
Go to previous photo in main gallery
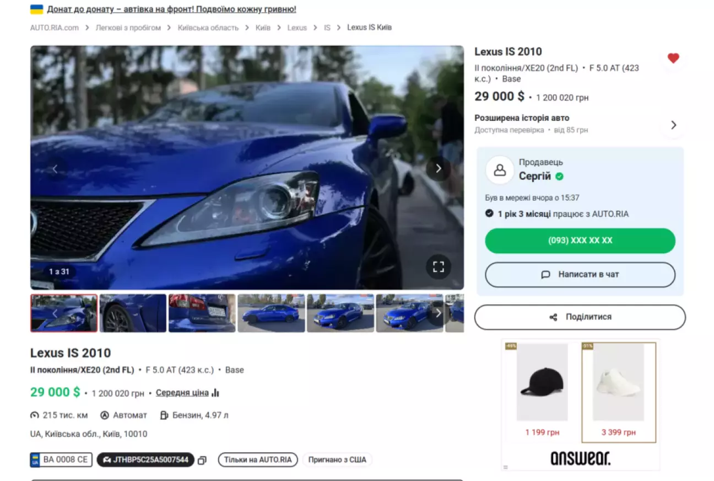click(x=55, y=169)
